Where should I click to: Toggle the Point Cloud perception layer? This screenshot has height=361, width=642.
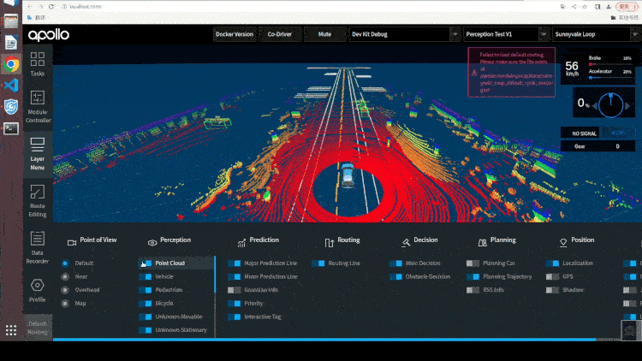tap(146, 263)
